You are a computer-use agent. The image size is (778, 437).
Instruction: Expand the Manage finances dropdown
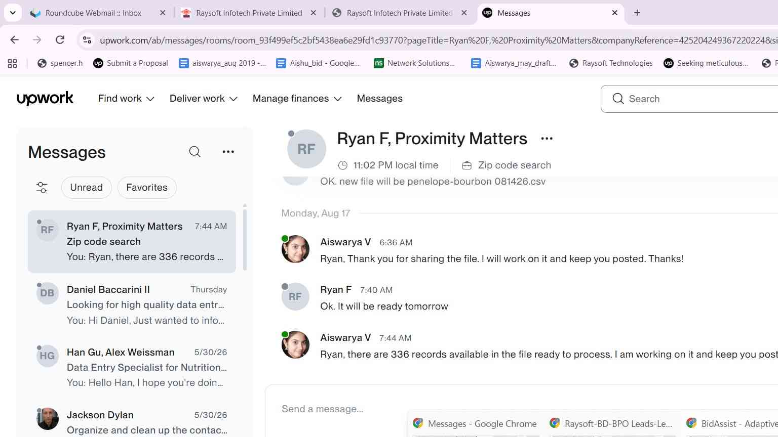[x=297, y=99]
